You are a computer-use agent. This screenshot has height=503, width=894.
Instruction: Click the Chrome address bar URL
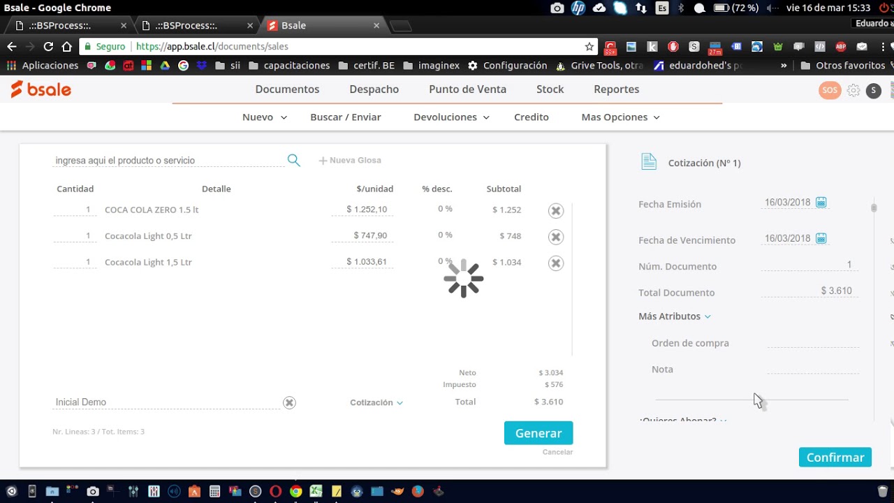click(x=212, y=47)
